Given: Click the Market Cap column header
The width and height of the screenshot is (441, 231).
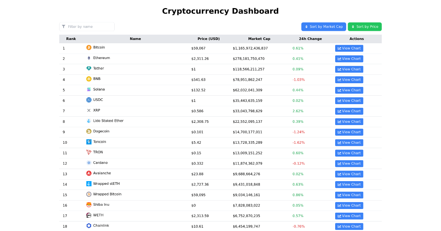Looking at the screenshot, I should (x=259, y=38).
